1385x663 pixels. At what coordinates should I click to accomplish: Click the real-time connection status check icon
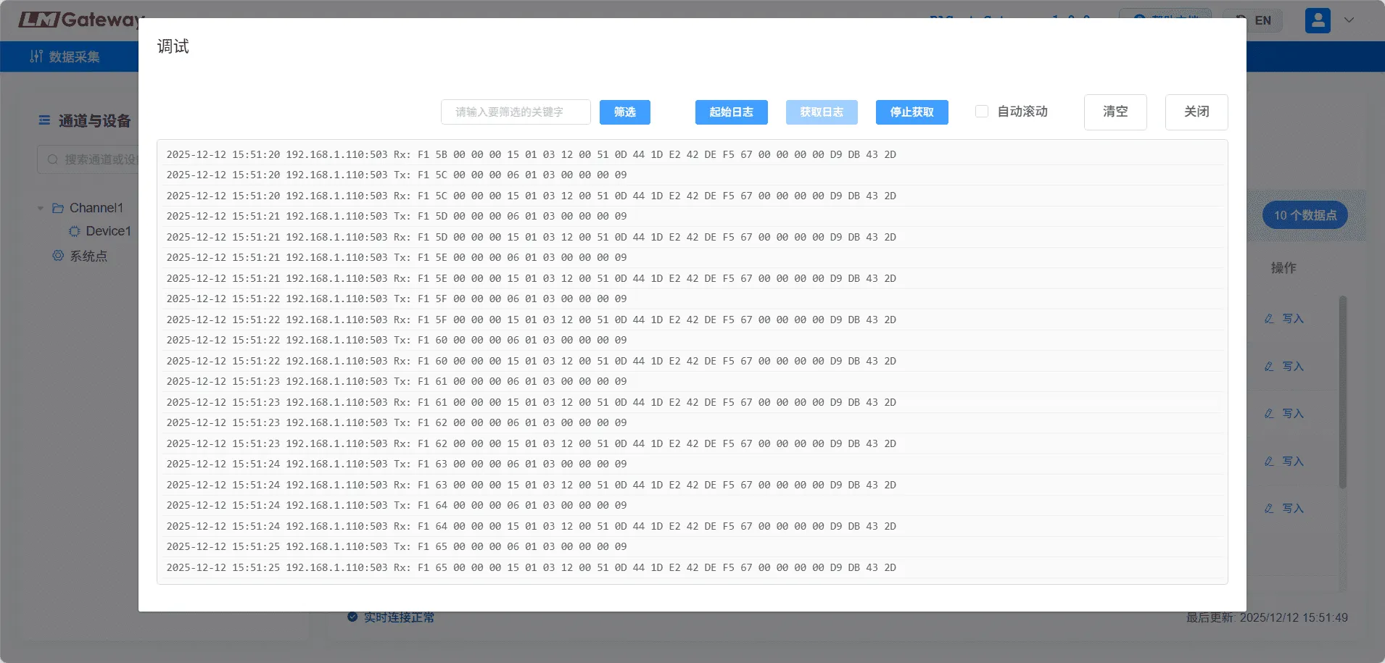pos(352,617)
